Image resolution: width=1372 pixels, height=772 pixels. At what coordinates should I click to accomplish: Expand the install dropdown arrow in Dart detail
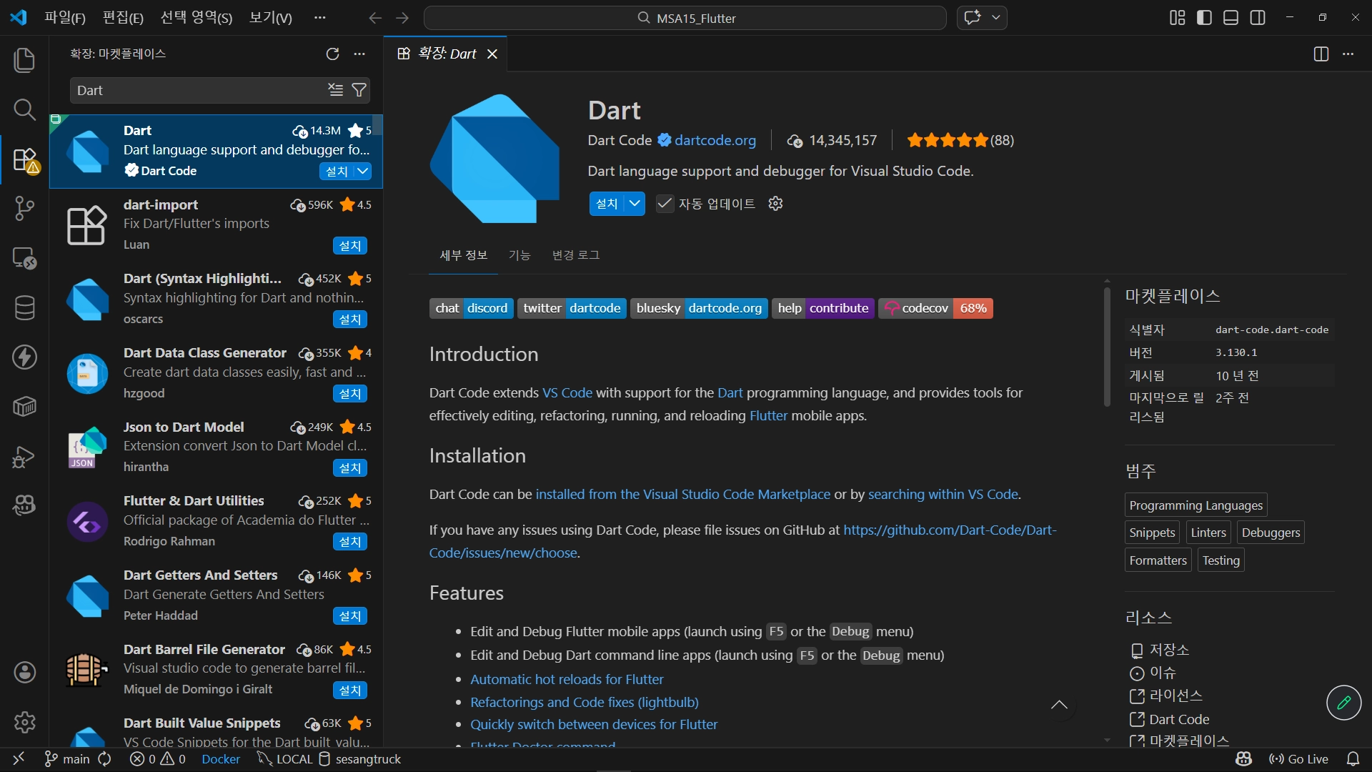click(635, 204)
